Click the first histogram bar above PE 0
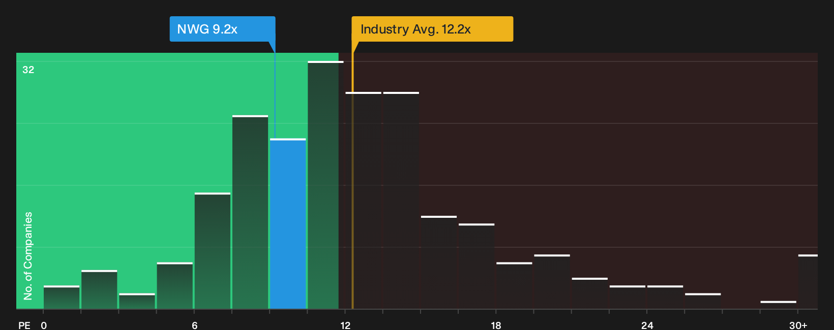This screenshot has height=330, width=834. click(x=62, y=298)
